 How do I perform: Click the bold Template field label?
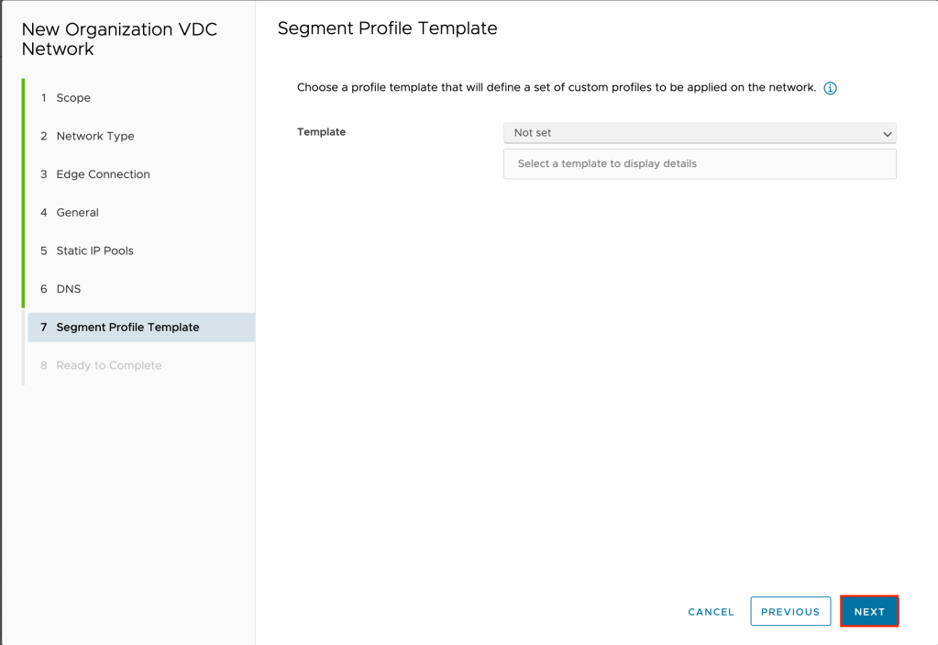(x=321, y=132)
